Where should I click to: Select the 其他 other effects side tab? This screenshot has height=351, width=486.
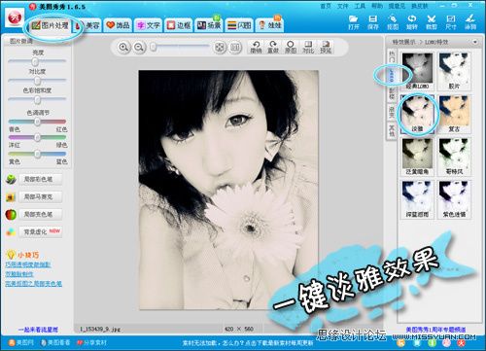[x=392, y=130]
